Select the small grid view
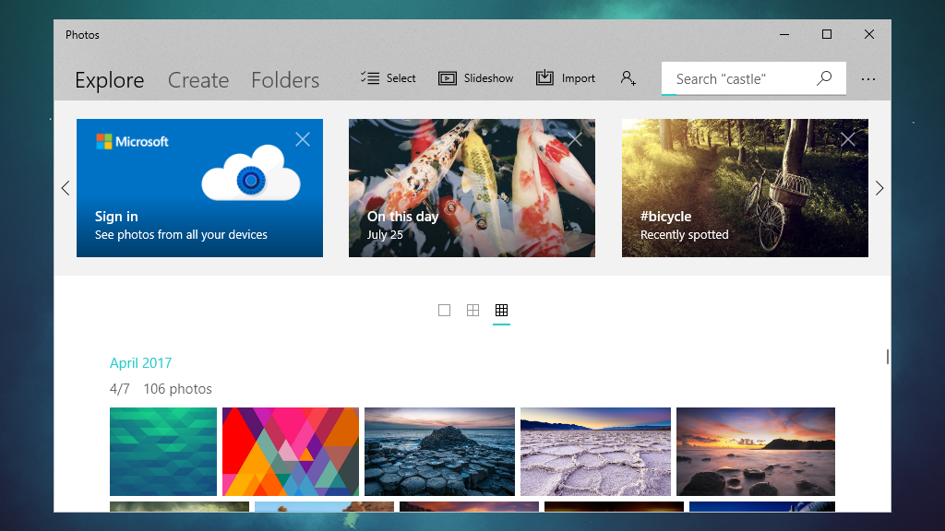 pyautogui.click(x=501, y=311)
